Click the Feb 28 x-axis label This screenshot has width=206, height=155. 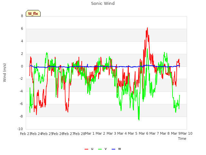tap(79, 134)
